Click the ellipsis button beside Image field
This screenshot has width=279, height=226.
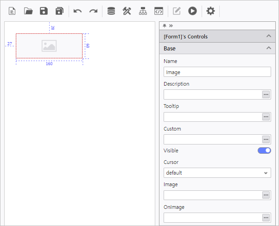[x=266, y=195]
